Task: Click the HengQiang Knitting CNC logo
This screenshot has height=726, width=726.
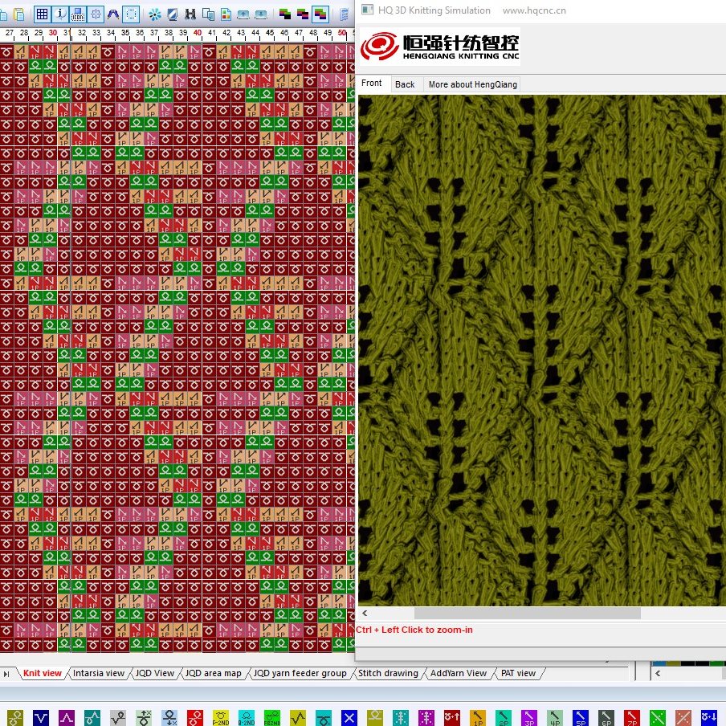Action: coord(440,47)
